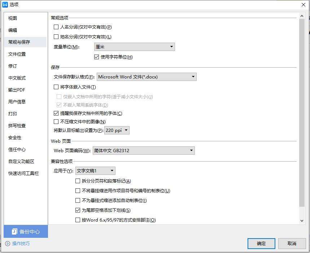Click the WPS Writer logo icon in title bar
Viewport: 310px width, 253px height.
coord(5,5)
